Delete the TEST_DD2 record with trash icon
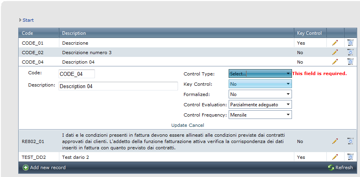The image size is (360, 177). pos(351,157)
